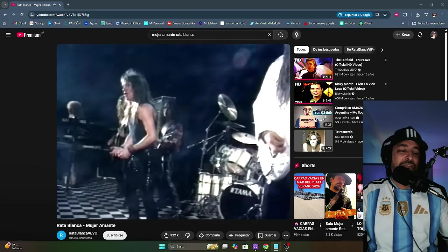Screen dimensions: 448x252
Task: Open options for CARPAS VACÍAS short
Action: pos(320,225)
